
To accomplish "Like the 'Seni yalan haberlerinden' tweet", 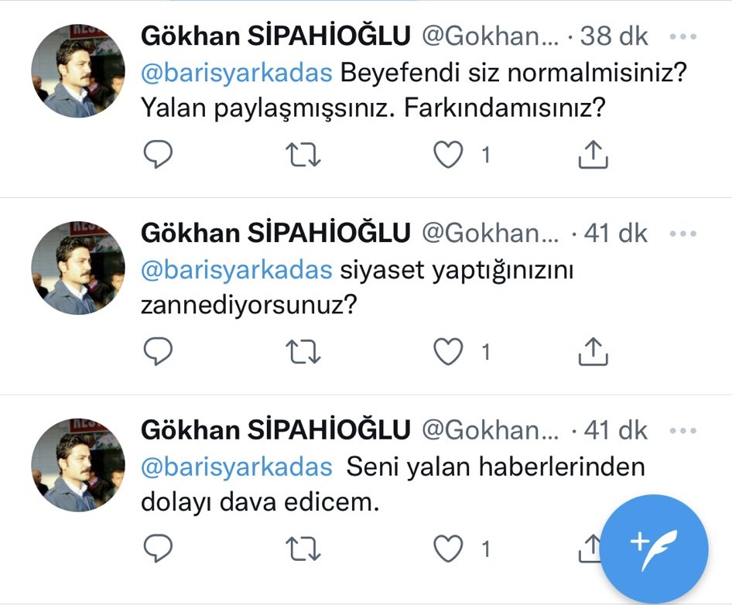I will click(x=447, y=549).
